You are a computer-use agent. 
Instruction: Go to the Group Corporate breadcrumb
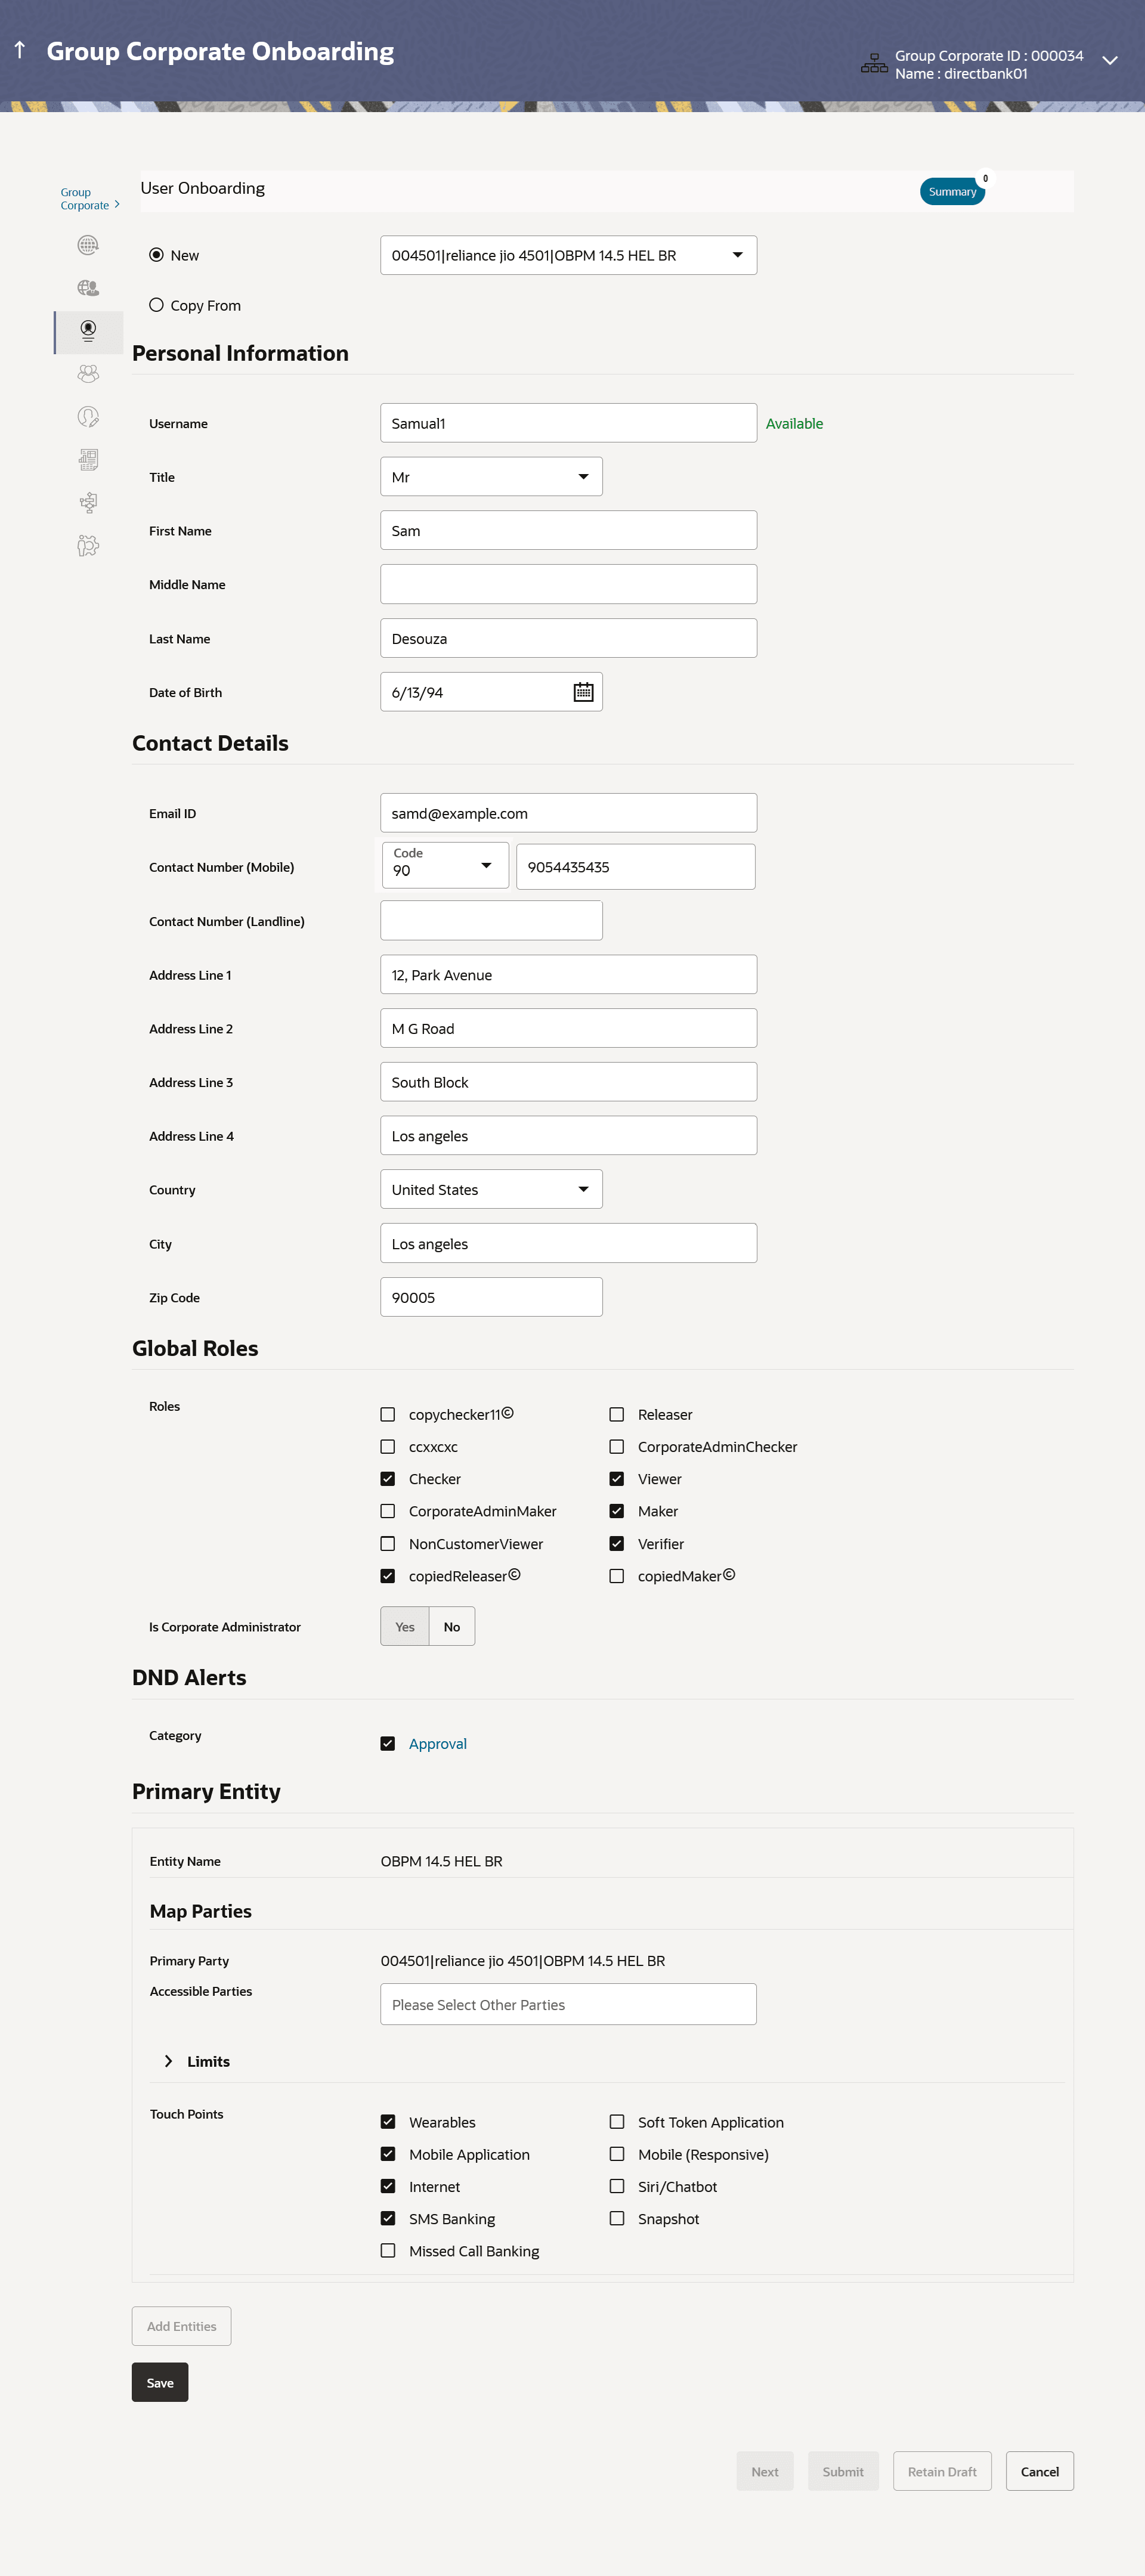point(84,199)
